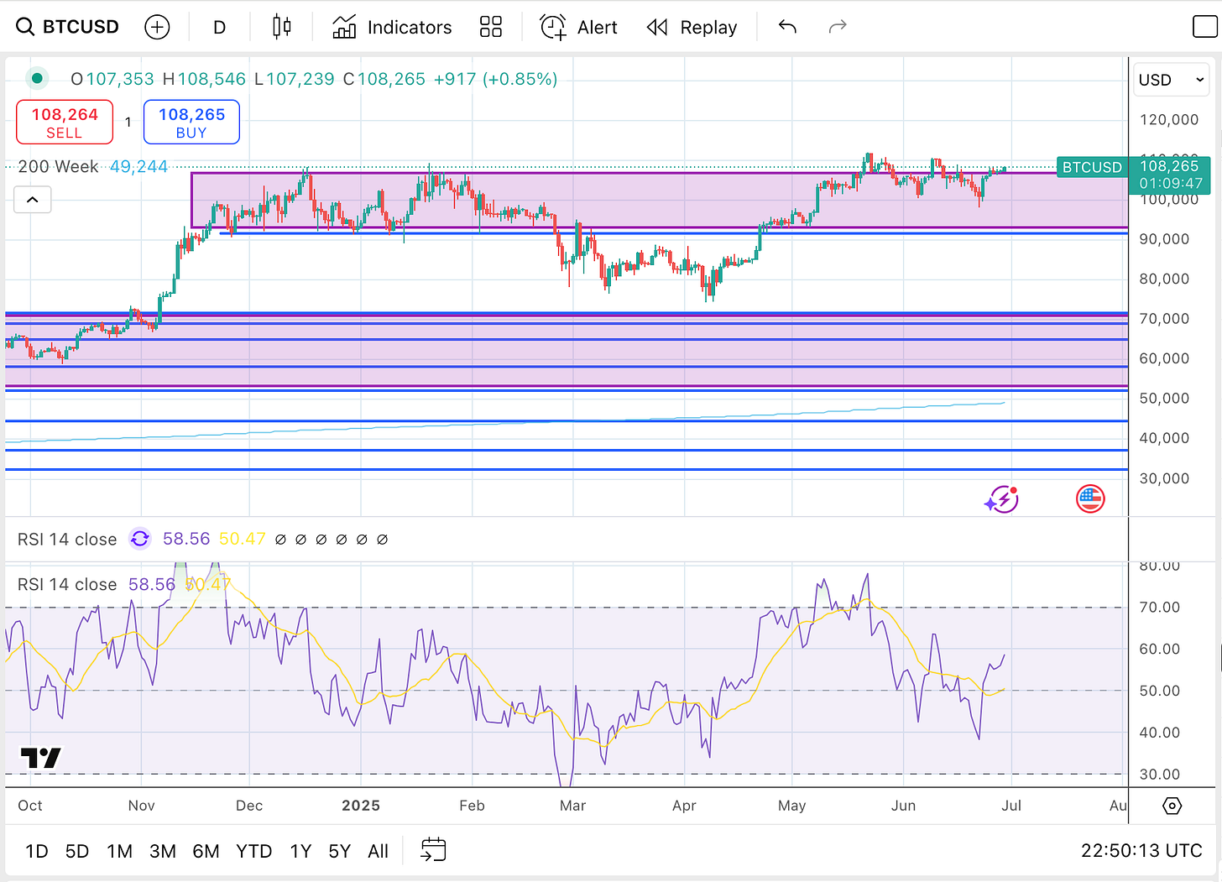Select the upper RSI 14 close legend

67,539
